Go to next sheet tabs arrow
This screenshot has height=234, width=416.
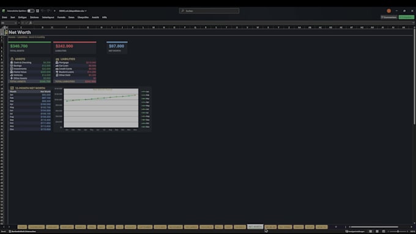click(9, 227)
